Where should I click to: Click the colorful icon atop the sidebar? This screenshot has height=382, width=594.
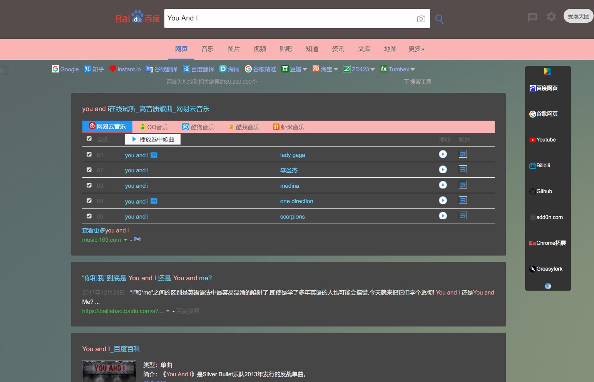tap(547, 71)
